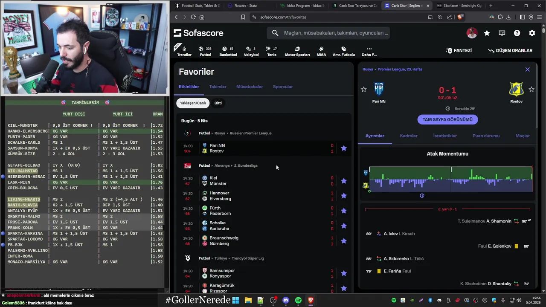Viewport: 546px width, 307px height.
Task: Open Sofascore settings gear
Action: point(532,33)
